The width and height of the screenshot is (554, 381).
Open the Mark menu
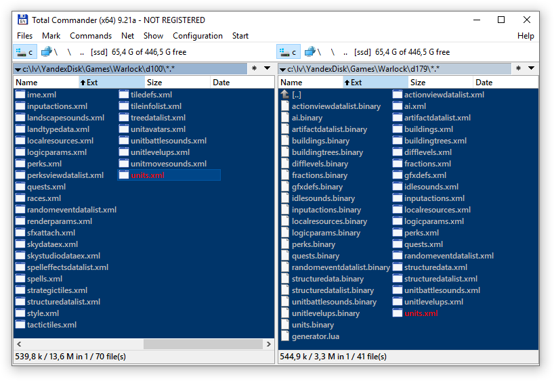(51, 36)
